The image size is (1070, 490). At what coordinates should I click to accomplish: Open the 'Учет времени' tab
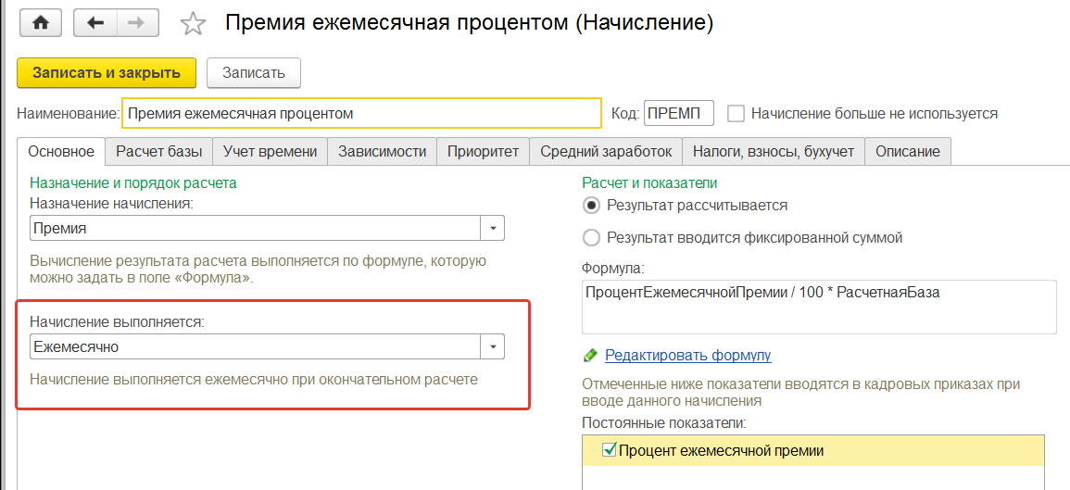pos(271,151)
